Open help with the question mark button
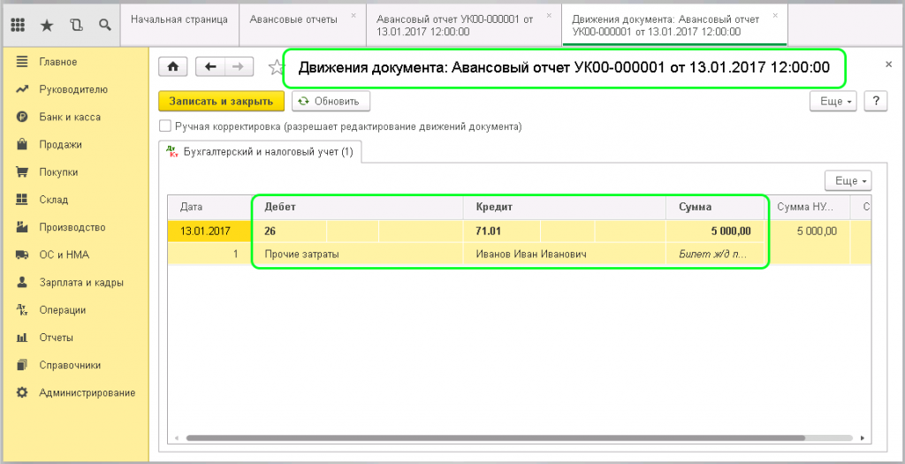 point(876,101)
